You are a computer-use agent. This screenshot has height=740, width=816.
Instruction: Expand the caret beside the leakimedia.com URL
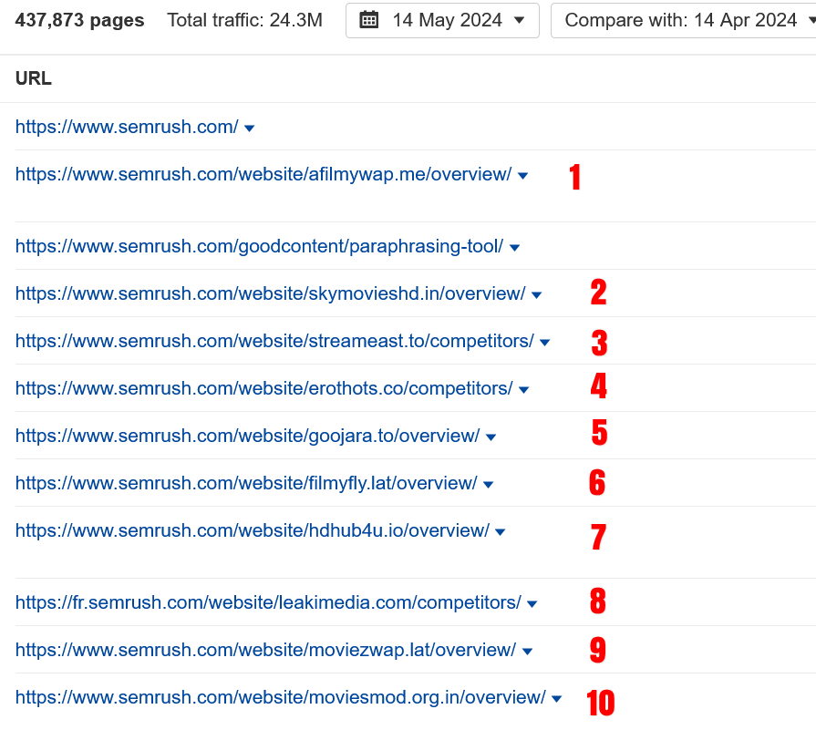pos(532,604)
